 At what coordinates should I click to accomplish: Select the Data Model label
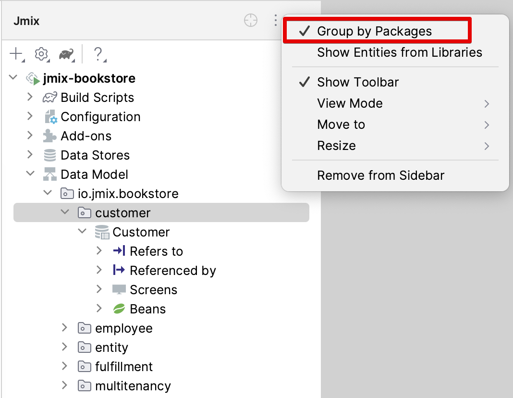click(x=95, y=174)
